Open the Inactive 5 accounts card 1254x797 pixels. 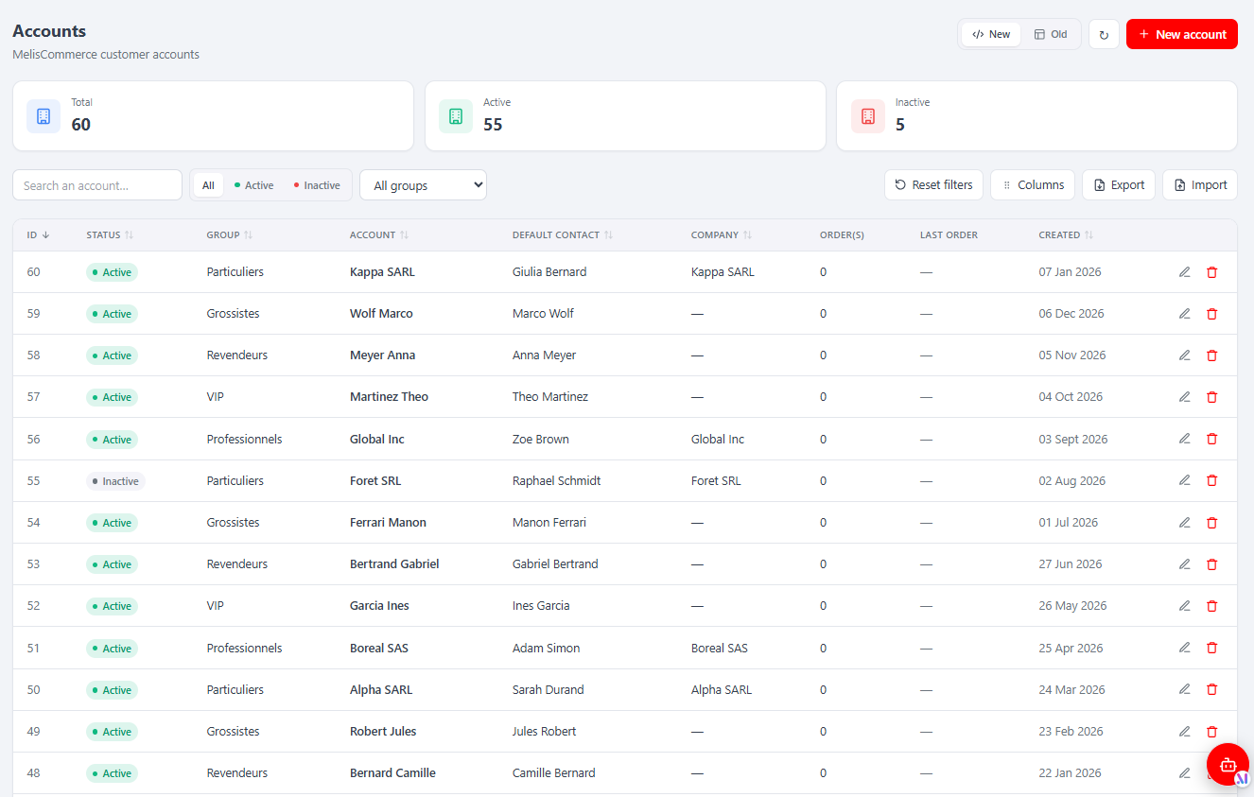(1036, 115)
